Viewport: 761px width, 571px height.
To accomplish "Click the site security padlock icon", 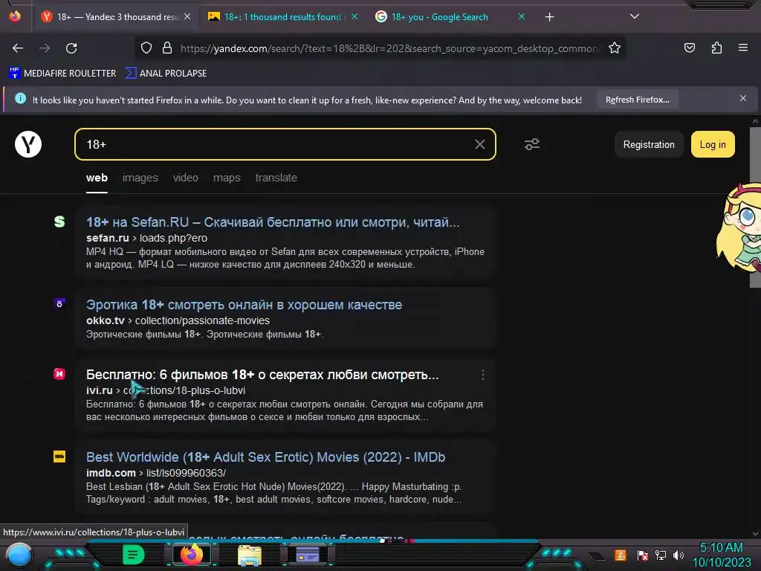I will [167, 48].
